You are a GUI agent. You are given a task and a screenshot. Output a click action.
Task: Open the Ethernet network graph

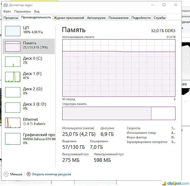[x=13, y=123]
